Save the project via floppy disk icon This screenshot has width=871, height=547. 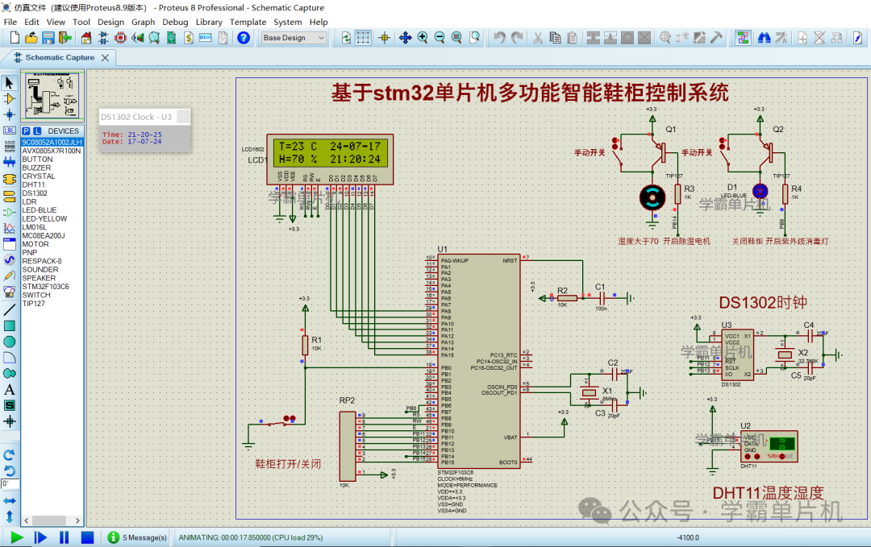point(48,38)
